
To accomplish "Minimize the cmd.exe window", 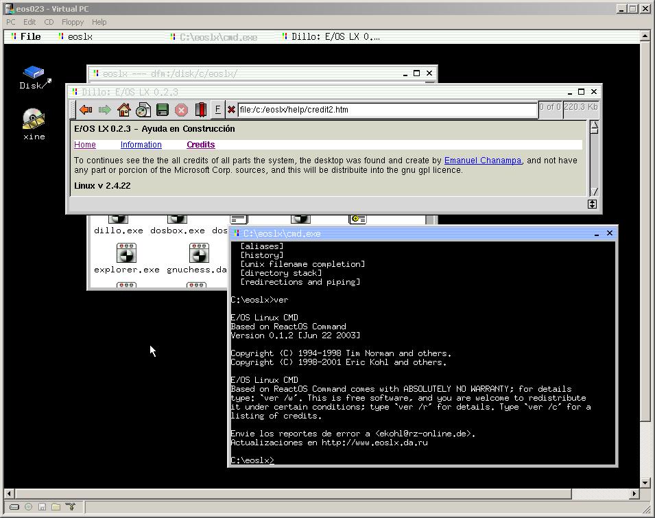I will click(x=597, y=233).
